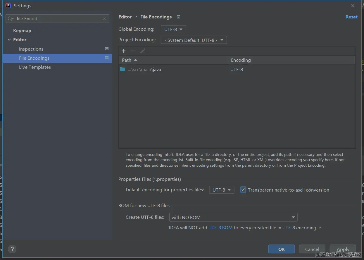Click the project settings icon beside the breadcrumb
This screenshot has height=260, width=364.
pyautogui.click(x=178, y=17)
